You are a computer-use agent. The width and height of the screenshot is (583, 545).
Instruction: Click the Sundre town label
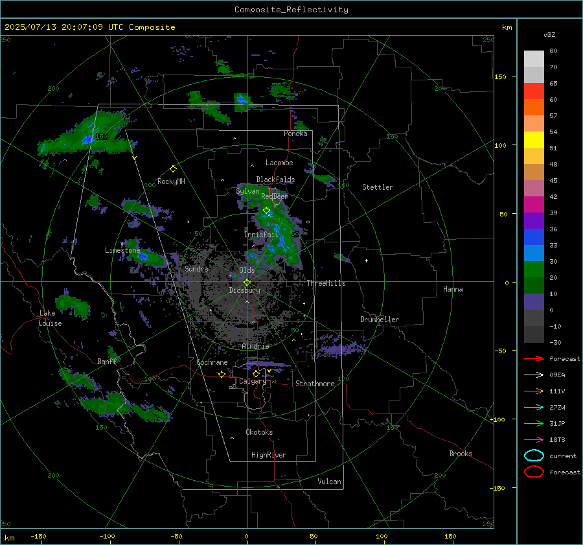pos(196,269)
